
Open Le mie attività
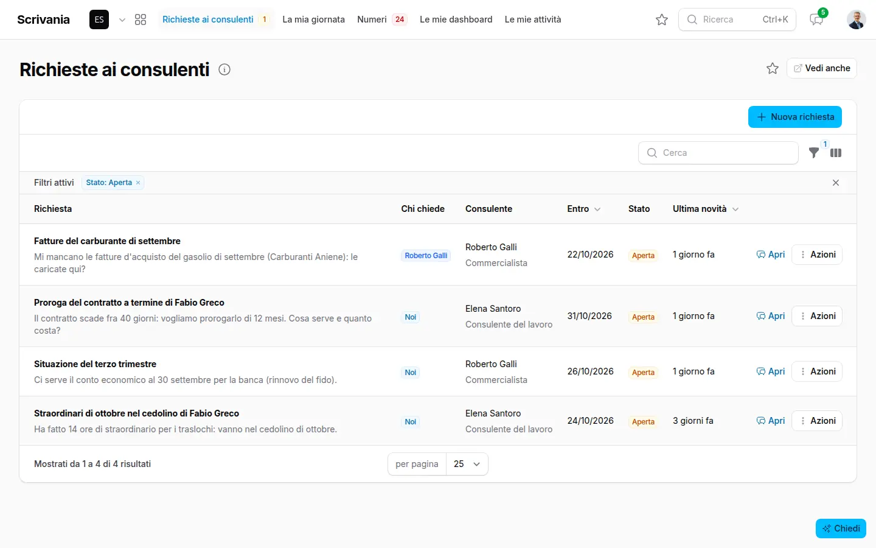coord(533,19)
